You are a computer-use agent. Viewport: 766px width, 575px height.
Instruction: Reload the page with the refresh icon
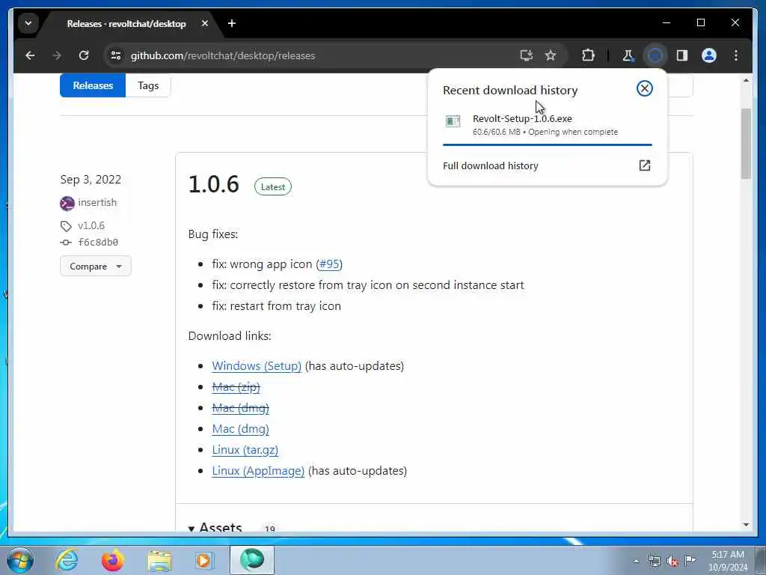pyautogui.click(x=84, y=55)
